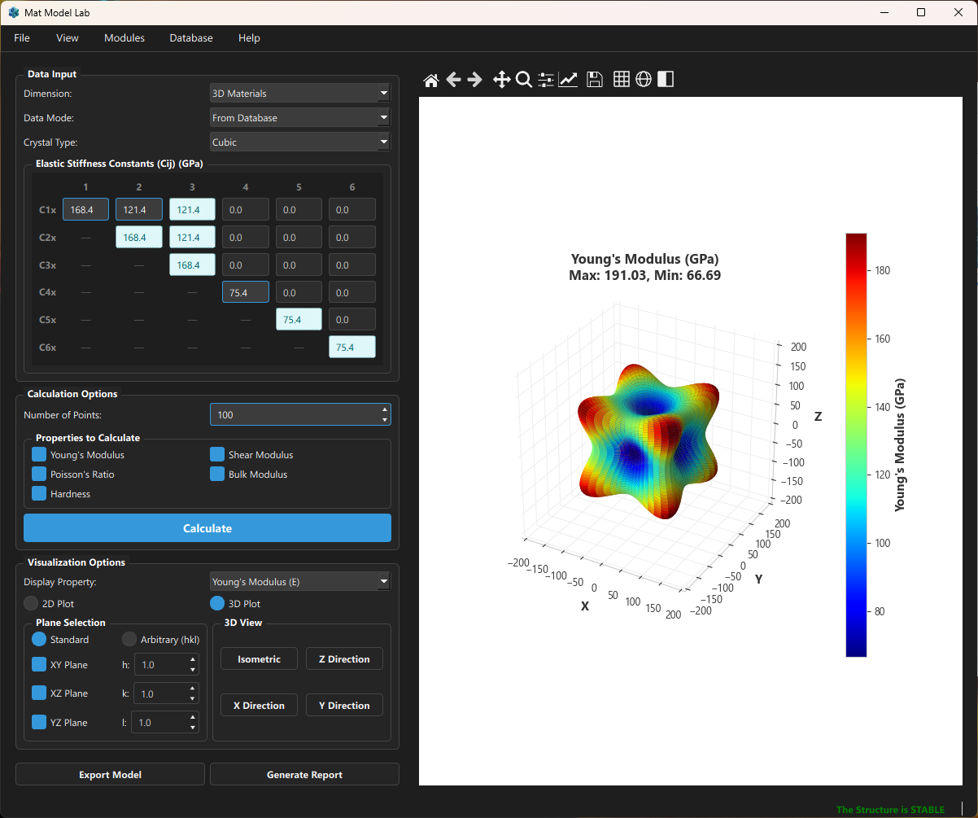Open the Display Property dropdown

click(299, 582)
